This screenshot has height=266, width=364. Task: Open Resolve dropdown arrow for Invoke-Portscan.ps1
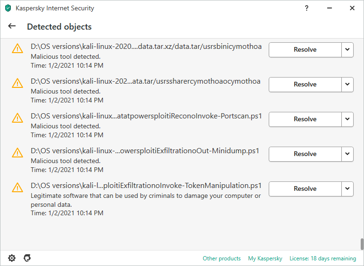347,119
